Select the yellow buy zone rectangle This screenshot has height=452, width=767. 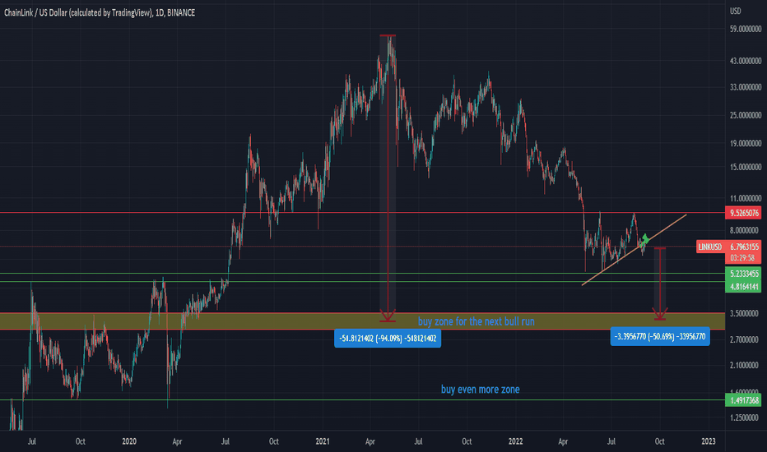coord(362,321)
